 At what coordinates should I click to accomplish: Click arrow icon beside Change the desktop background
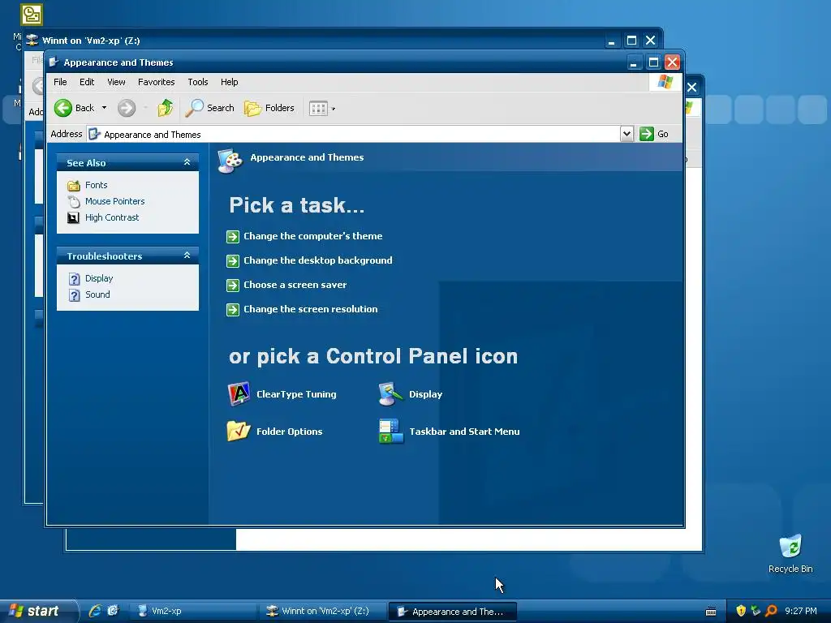click(233, 261)
